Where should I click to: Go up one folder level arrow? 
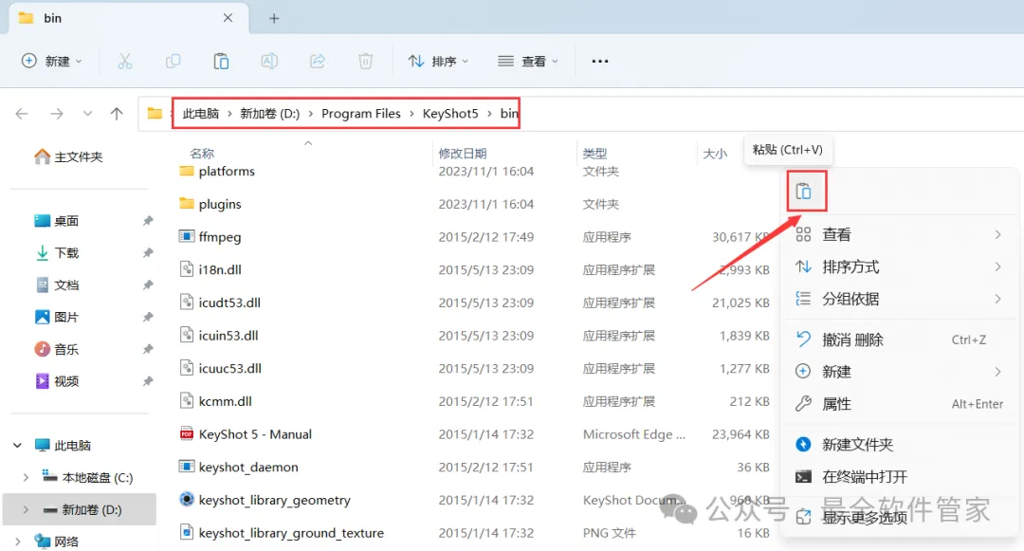coord(117,114)
